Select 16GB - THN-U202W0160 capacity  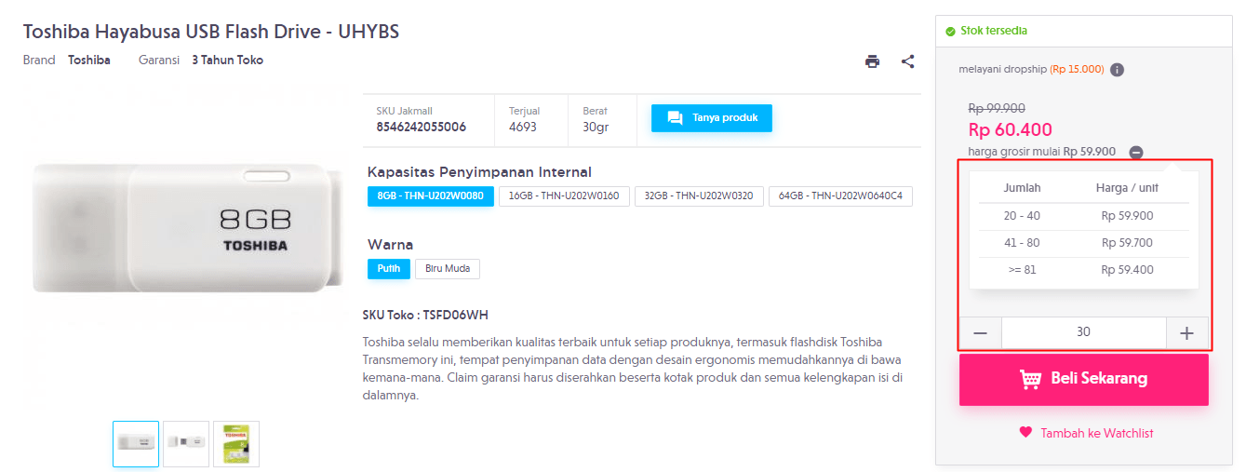(x=564, y=196)
